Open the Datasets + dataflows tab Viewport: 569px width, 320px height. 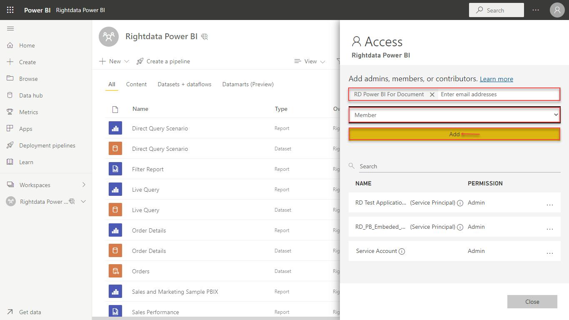pyautogui.click(x=185, y=84)
